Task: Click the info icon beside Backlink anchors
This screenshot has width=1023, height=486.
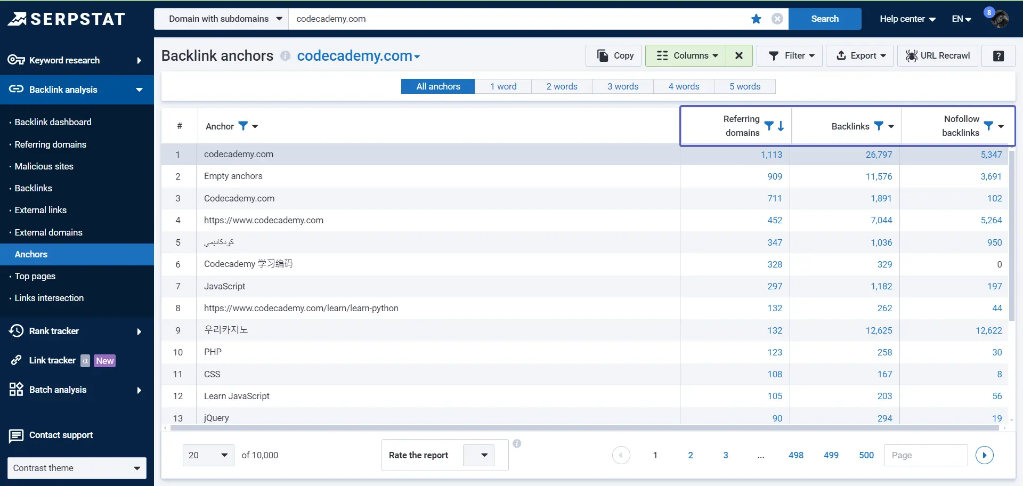Action: click(286, 56)
